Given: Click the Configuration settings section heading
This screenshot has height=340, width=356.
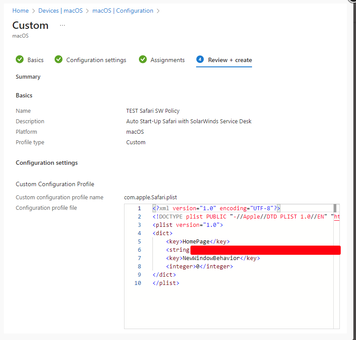Looking at the screenshot, I should click(x=47, y=163).
